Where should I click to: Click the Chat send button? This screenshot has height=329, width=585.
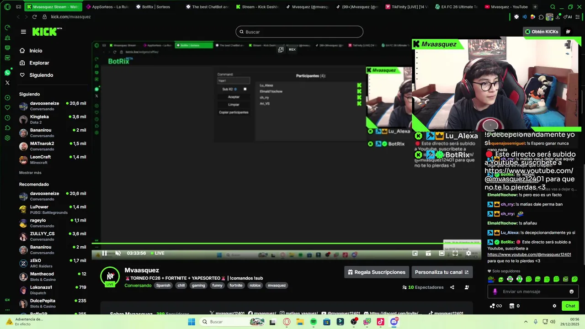[570, 306]
